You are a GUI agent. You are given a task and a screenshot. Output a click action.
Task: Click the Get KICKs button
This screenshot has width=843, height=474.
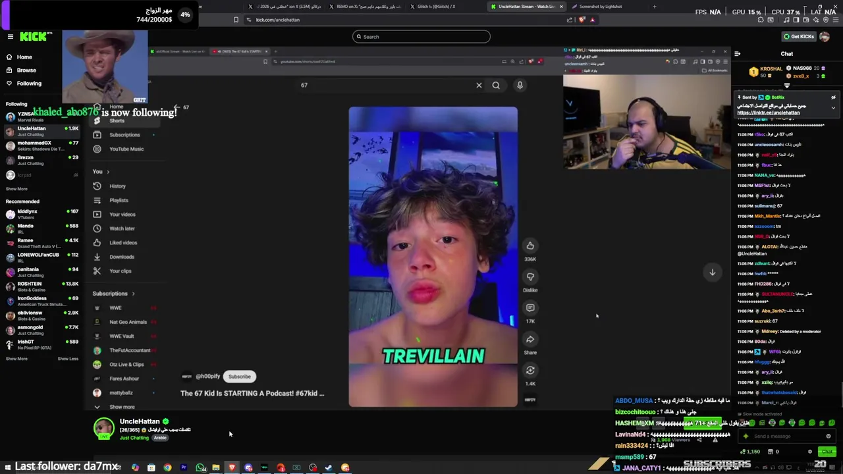coord(798,37)
